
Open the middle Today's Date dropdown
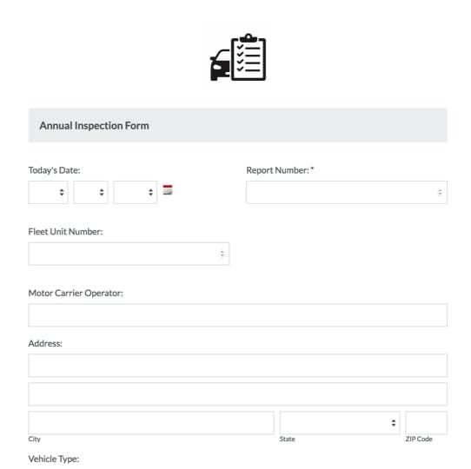90,192
